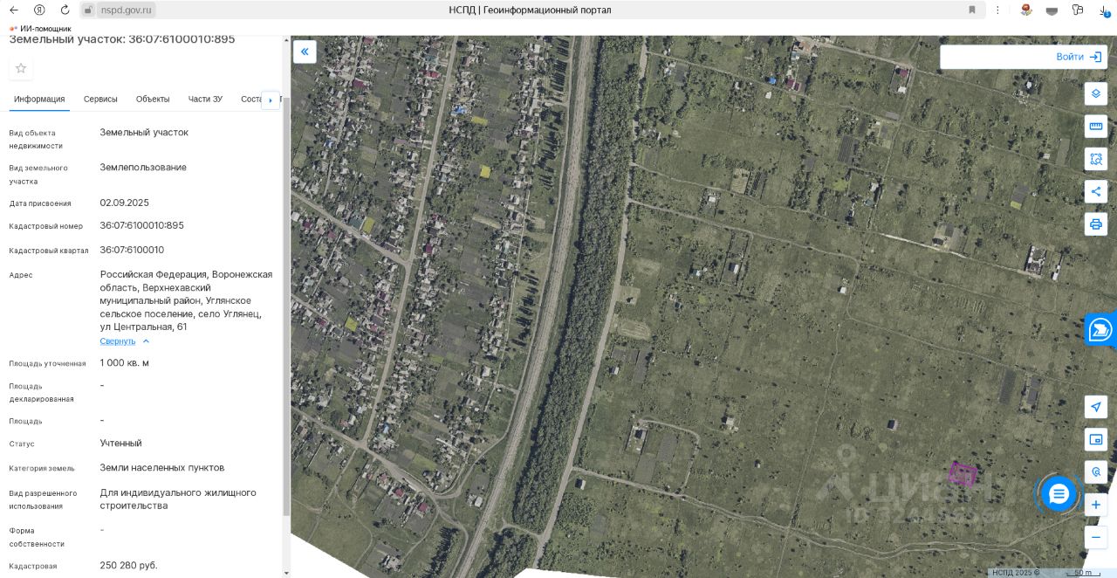Select cadastral number 36:07:6100010:895 value

click(x=141, y=225)
